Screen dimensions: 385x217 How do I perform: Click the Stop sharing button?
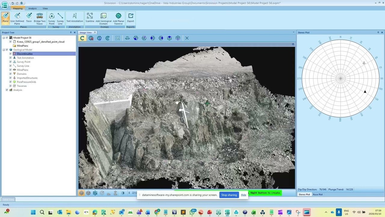click(x=229, y=195)
